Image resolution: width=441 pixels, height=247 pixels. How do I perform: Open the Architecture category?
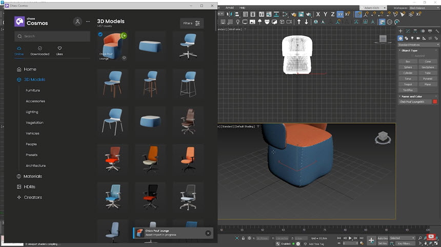[x=36, y=165]
